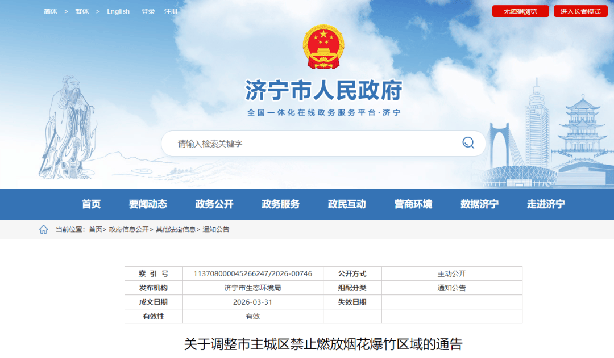614x358 pixels.
Task: Switch to the English version
Action: coord(118,11)
